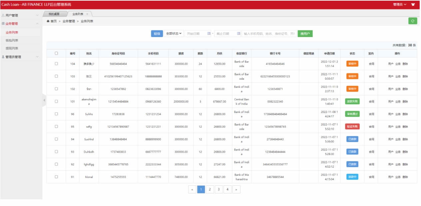Click the green 搜用户 search button
The width and height of the screenshot is (421, 206).
305,34
